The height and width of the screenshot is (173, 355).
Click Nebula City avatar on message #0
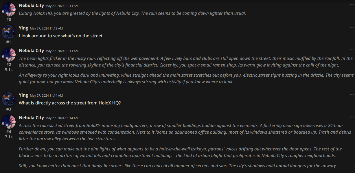8,10
